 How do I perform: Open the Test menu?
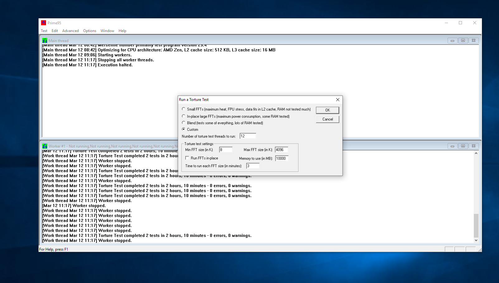[x=44, y=31]
